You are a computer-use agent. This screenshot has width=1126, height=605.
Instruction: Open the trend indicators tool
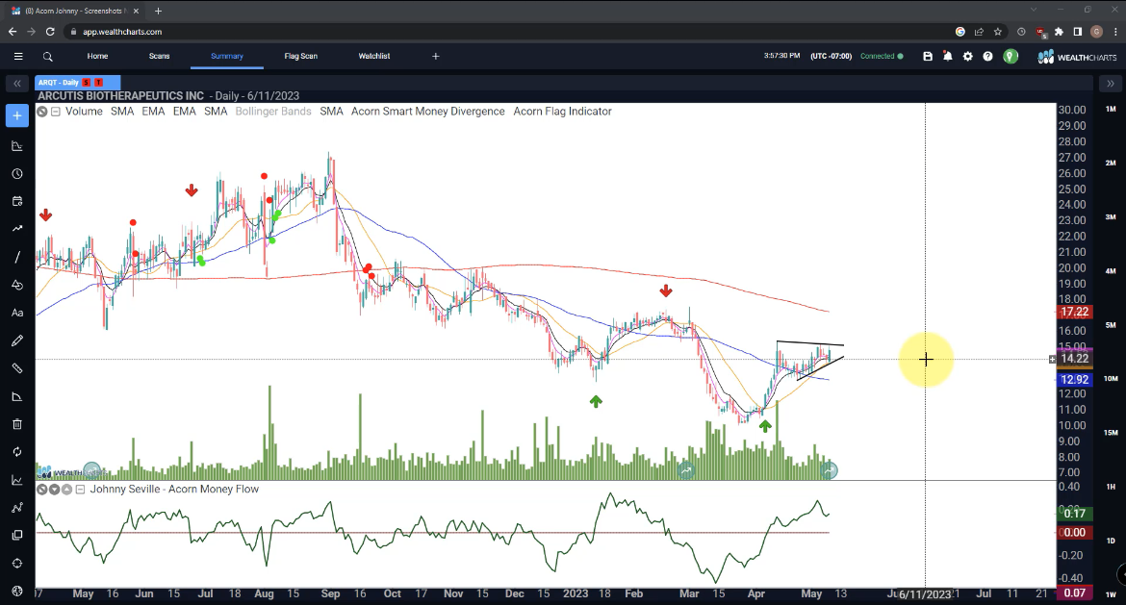[17, 229]
